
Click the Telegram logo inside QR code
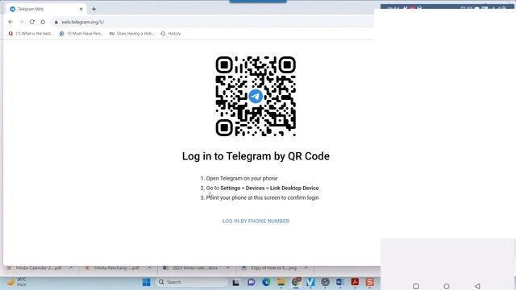[256, 97]
